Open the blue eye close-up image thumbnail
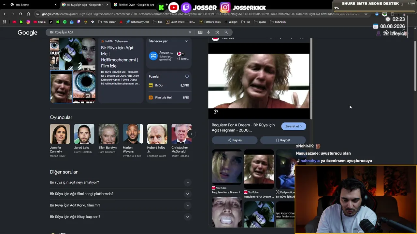The width and height of the screenshot is (417, 234). 84,84
